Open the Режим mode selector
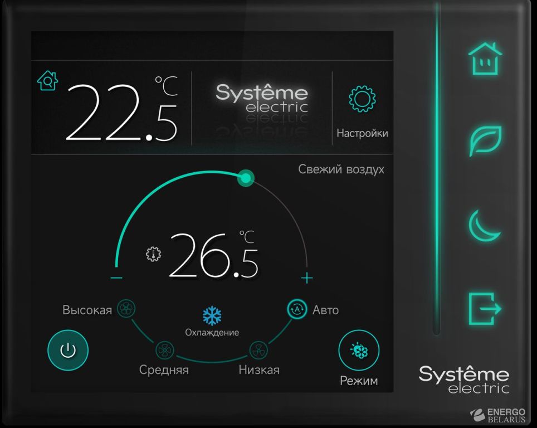The image size is (537, 428). (x=359, y=351)
